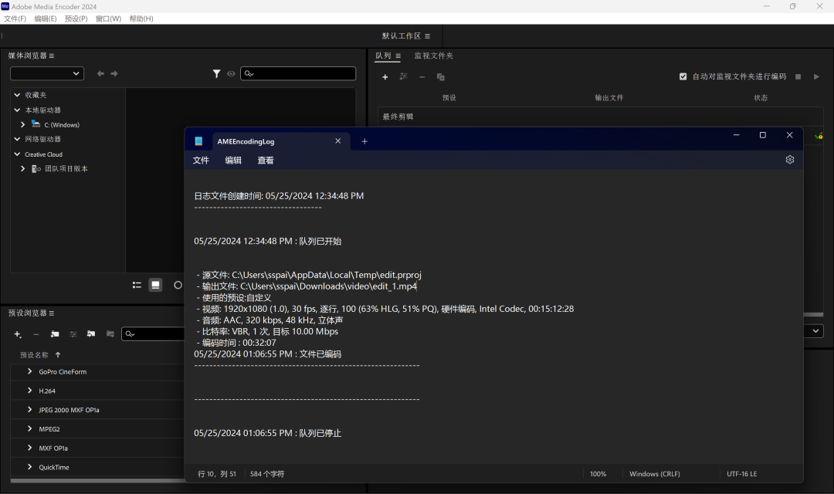This screenshot has height=494, width=834.
Task: Click the Media Browser search field
Action: tap(298, 73)
